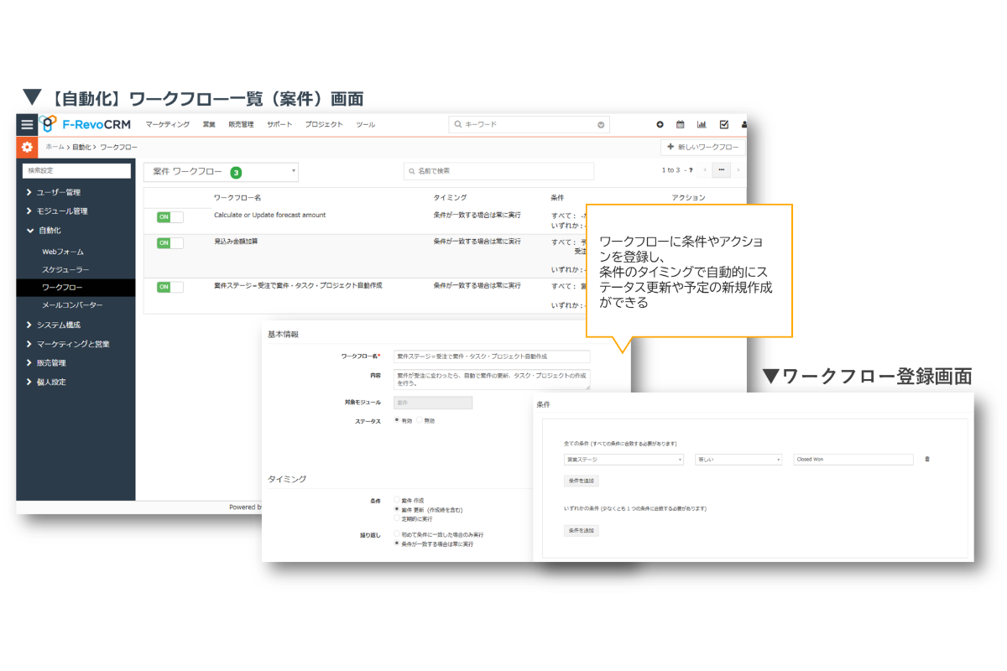Viewport: 1007px width, 671px height.
Task: Click the more options ellipsis pagination button
Action: tap(721, 170)
